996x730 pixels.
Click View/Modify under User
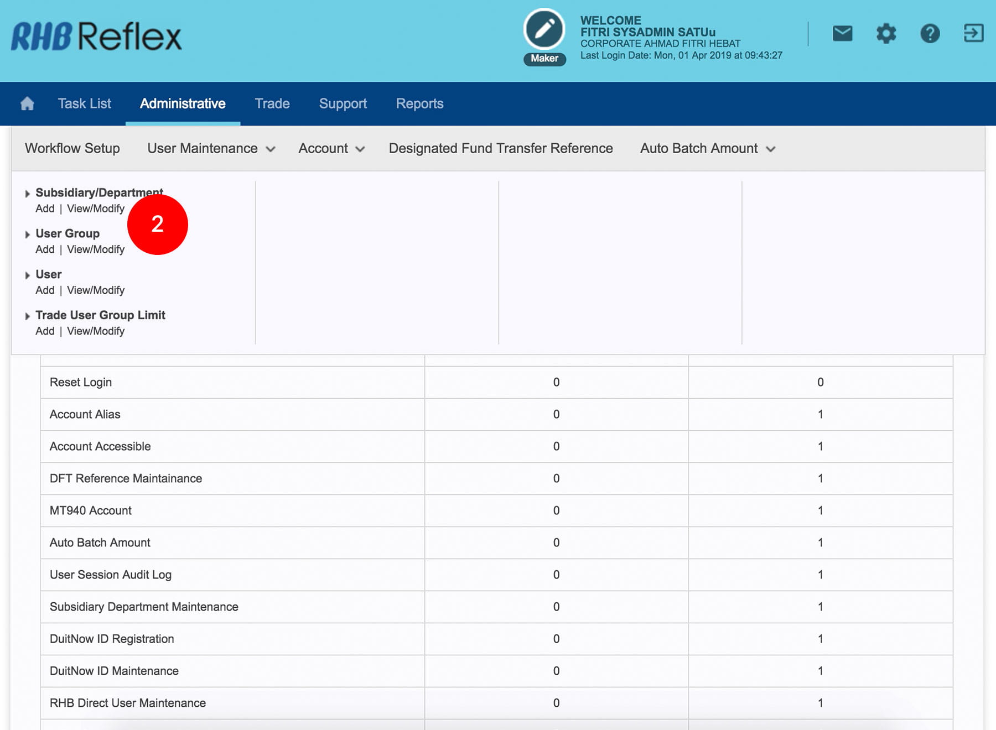point(96,290)
